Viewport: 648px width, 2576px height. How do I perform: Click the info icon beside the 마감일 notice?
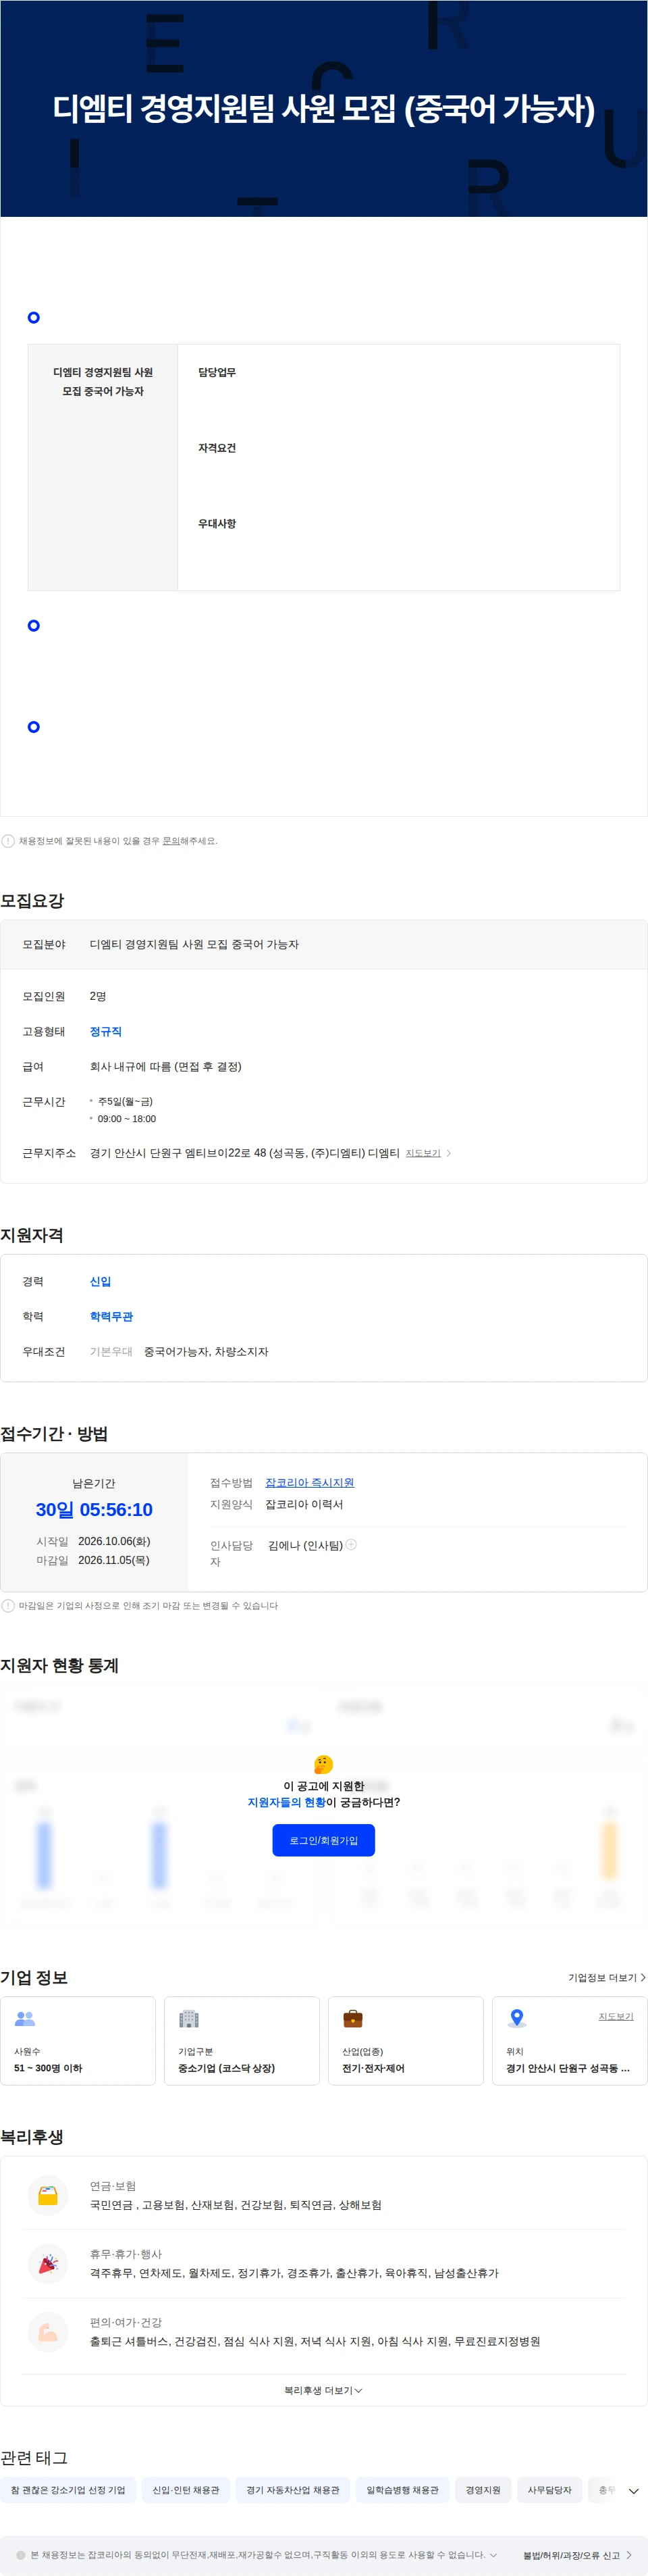(x=8, y=1606)
